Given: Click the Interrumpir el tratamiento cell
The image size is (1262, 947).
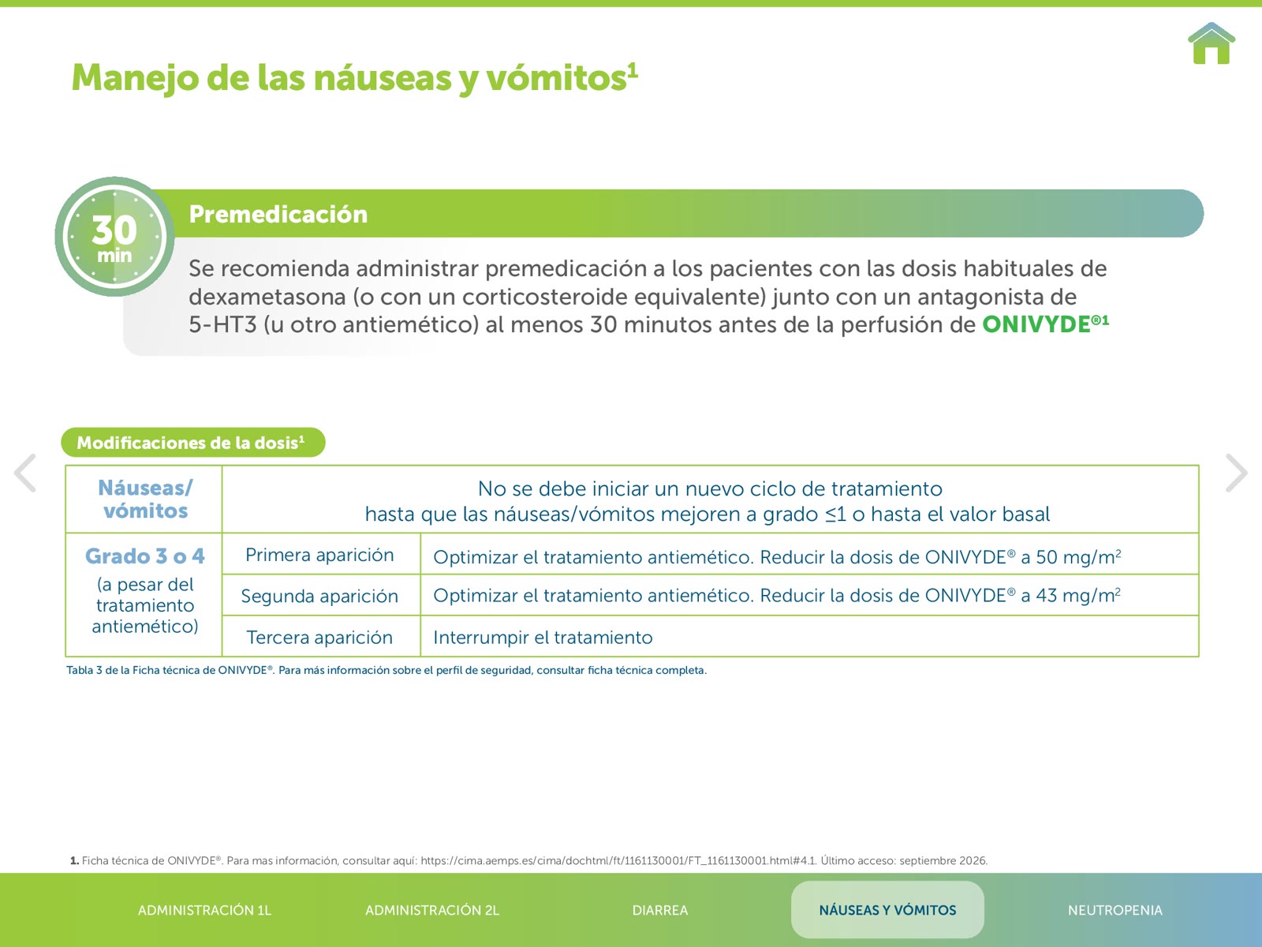Looking at the screenshot, I should pyautogui.click(x=809, y=637).
